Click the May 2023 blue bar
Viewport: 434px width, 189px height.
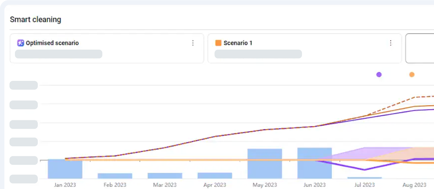[264, 163]
